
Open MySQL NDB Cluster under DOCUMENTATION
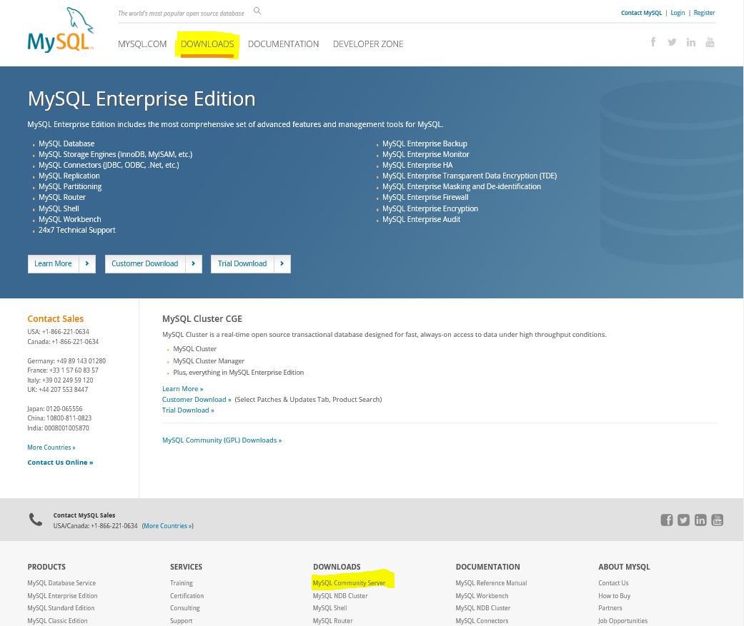483,608
